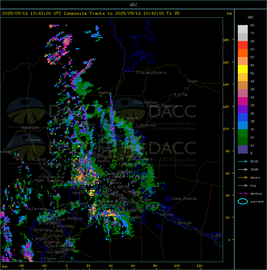Click the S_MARTIN town label
The height and width of the screenshot is (270, 267).
[x=121, y=187]
